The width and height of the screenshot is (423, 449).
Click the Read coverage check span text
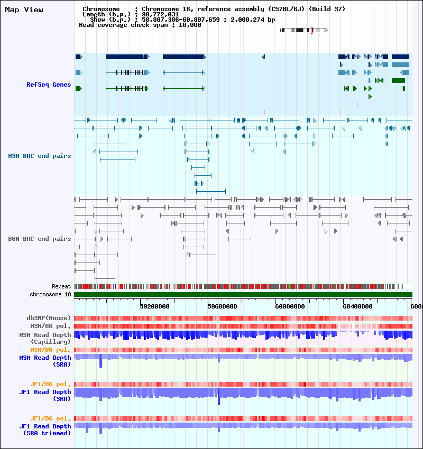(140, 25)
